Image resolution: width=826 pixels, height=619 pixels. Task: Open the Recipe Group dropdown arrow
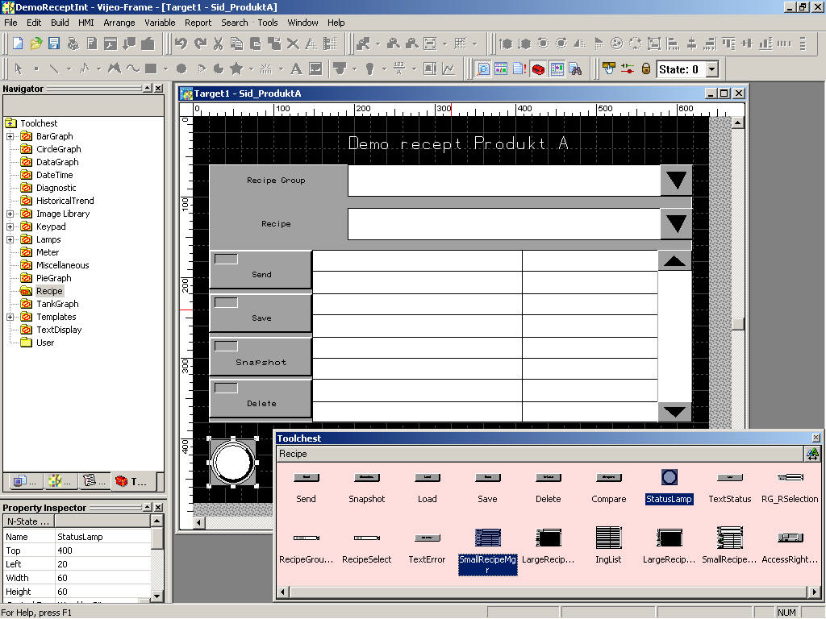[x=677, y=181]
